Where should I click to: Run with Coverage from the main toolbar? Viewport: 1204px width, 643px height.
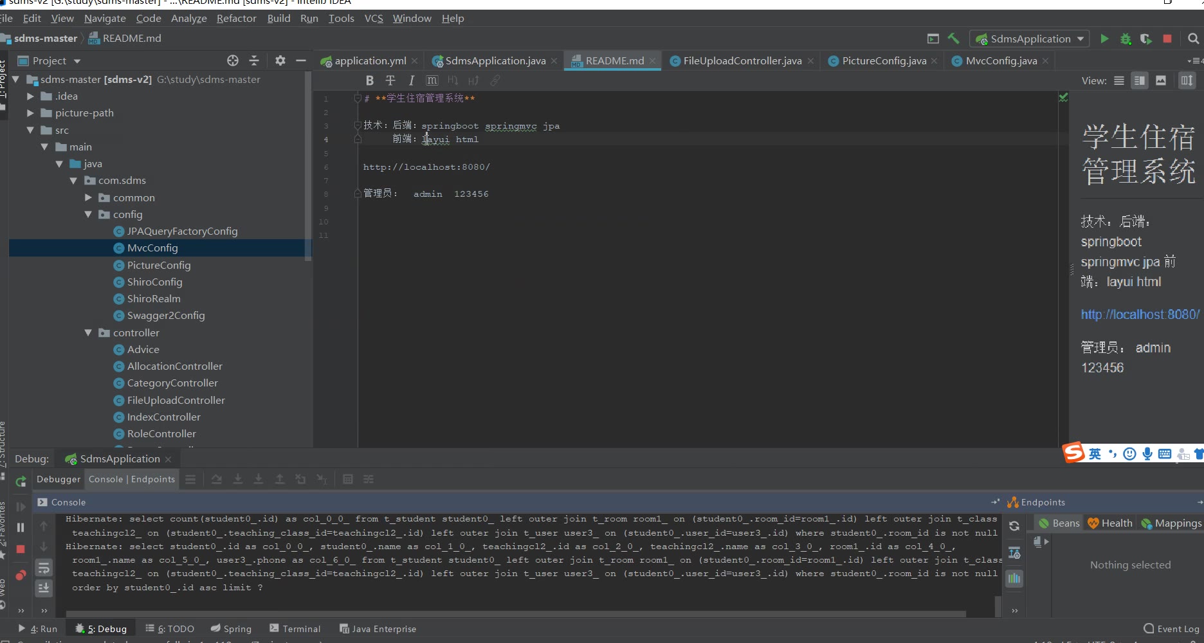coord(1146,39)
